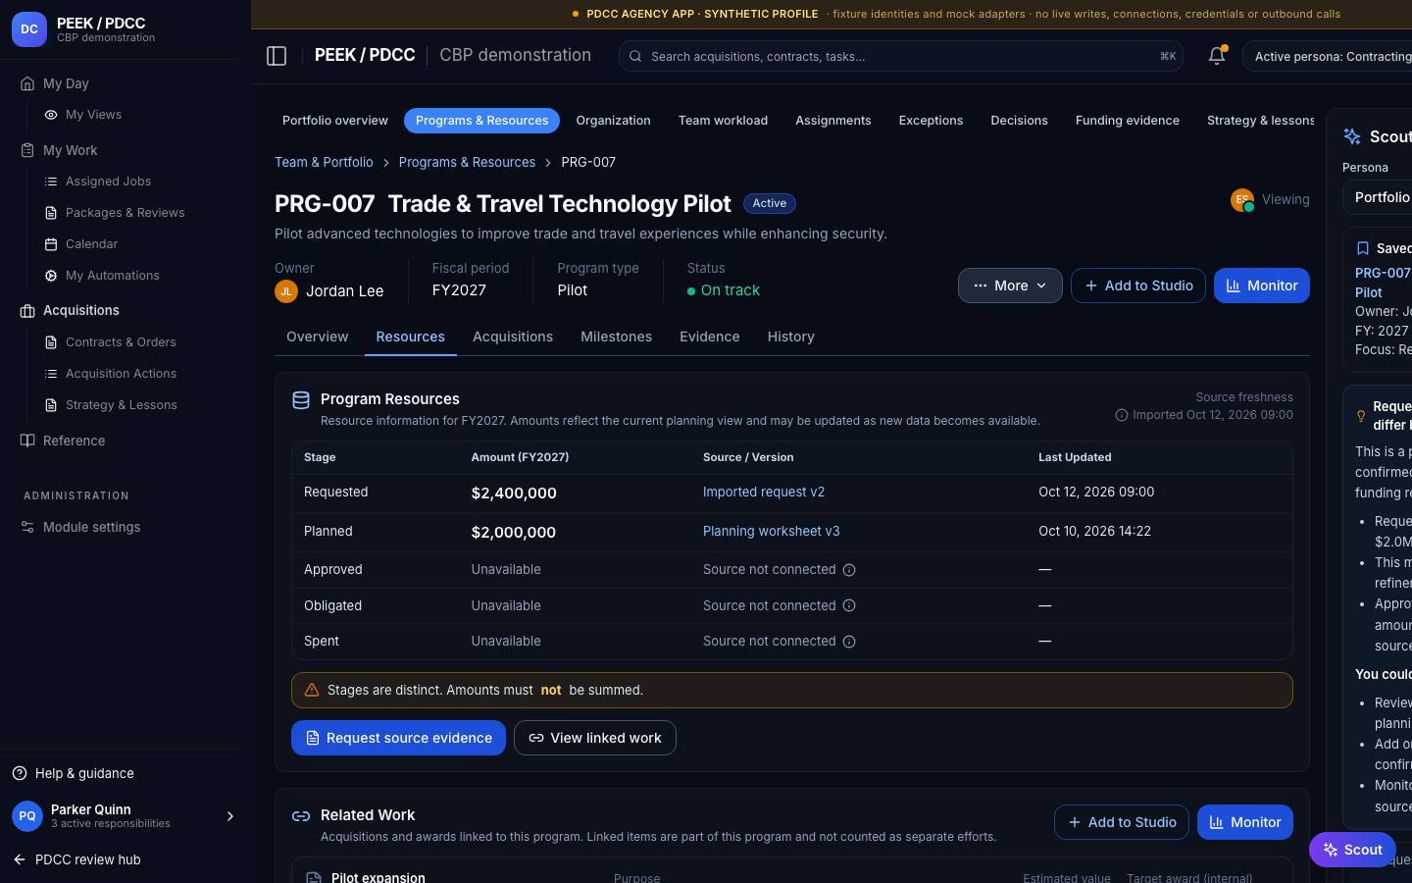The image size is (1412, 883).
Task: Open the notifications bell
Action: (x=1217, y=56)
